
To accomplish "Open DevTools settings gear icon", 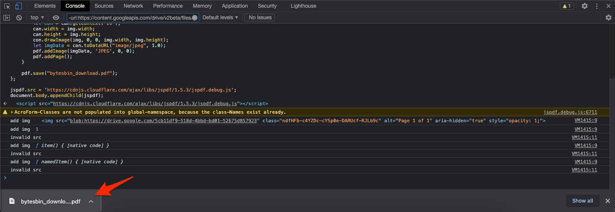I will pyautogui.click(x=584, y=6).
